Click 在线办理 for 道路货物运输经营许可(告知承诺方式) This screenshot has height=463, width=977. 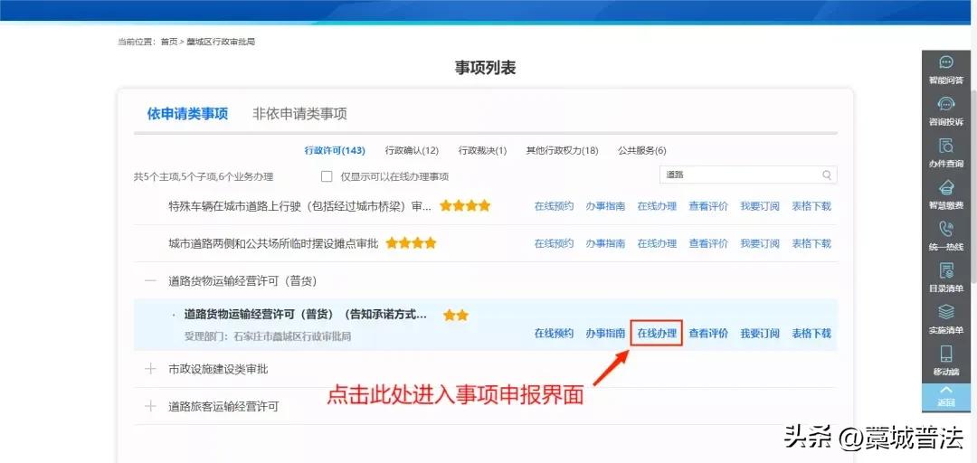[657, 334]
